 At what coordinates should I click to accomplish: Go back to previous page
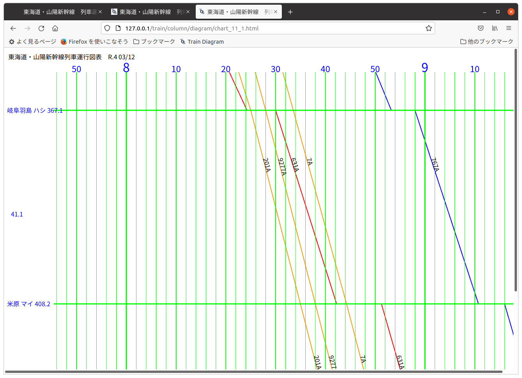(x=13, y=28)
